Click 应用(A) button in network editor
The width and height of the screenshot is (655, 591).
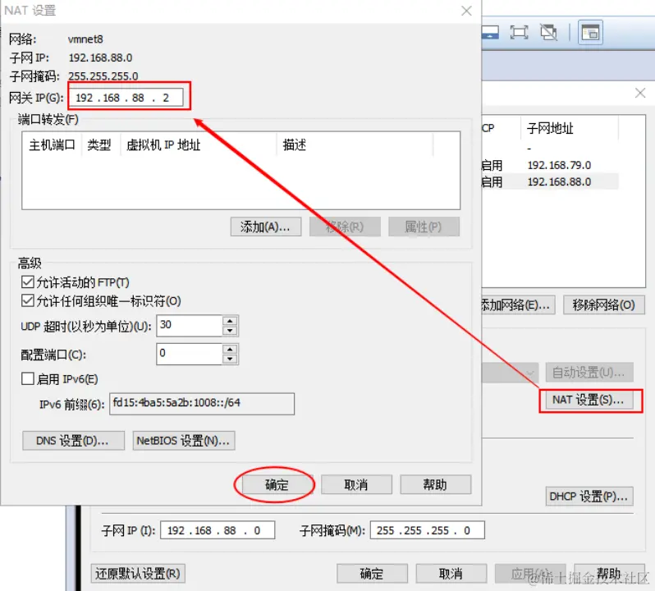530,574
